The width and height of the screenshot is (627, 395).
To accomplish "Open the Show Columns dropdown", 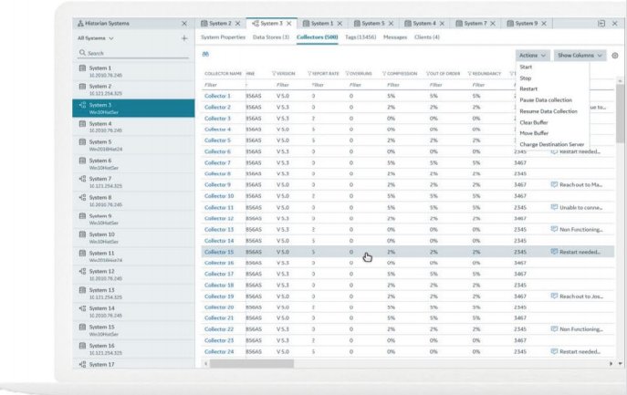I will [x=580, y=56].
